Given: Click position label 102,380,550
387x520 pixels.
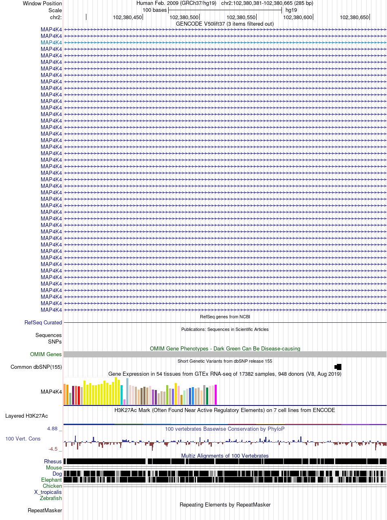Looking at the screenshot, I should [241, 17].
